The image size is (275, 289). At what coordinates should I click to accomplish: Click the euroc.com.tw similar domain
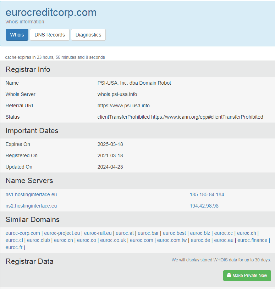pyautogui.click(x=172, y=240)
